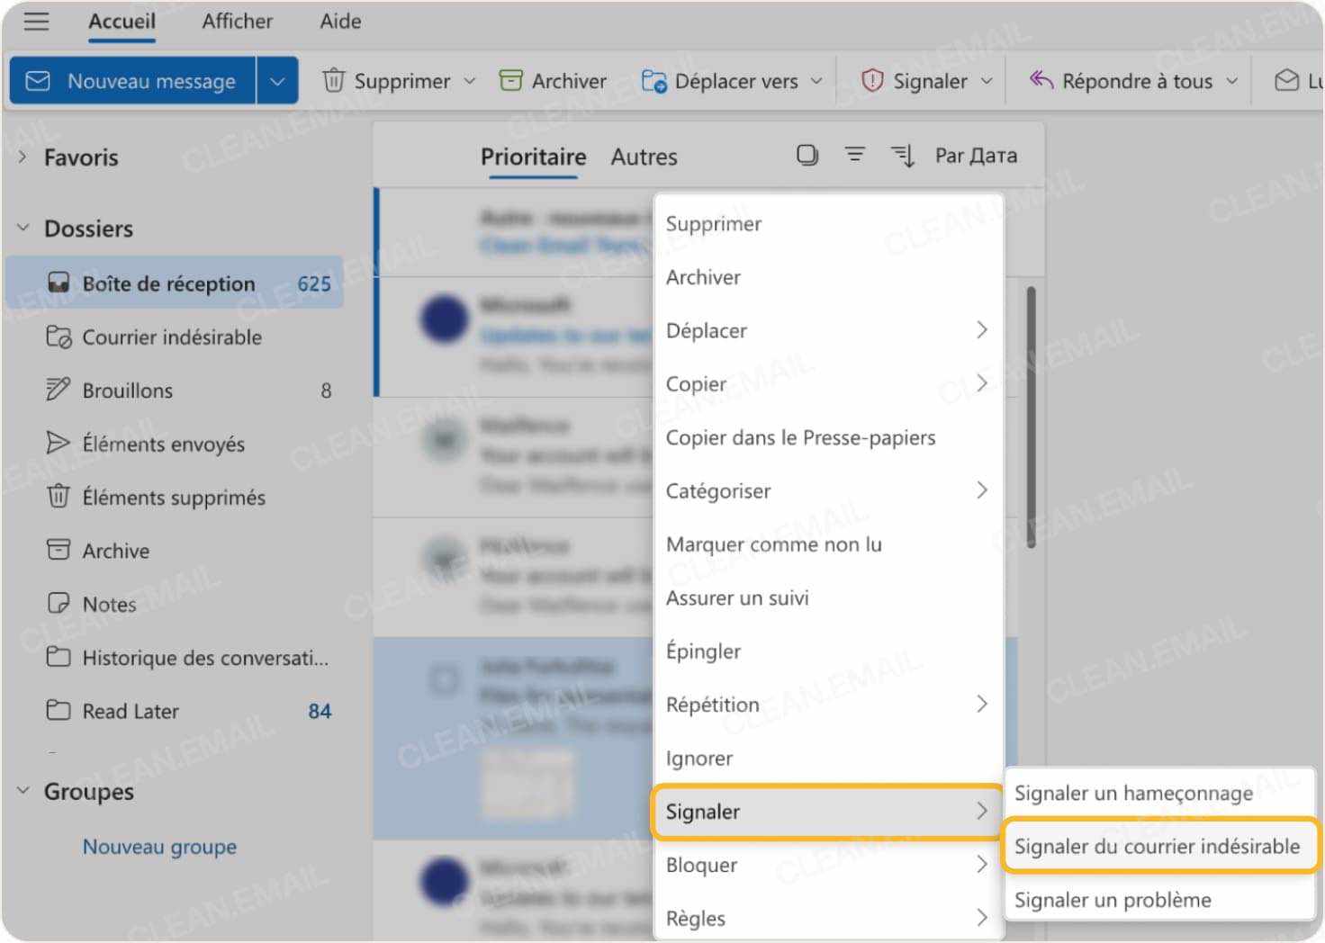Select Signaler un problème

pos(1159,899)
